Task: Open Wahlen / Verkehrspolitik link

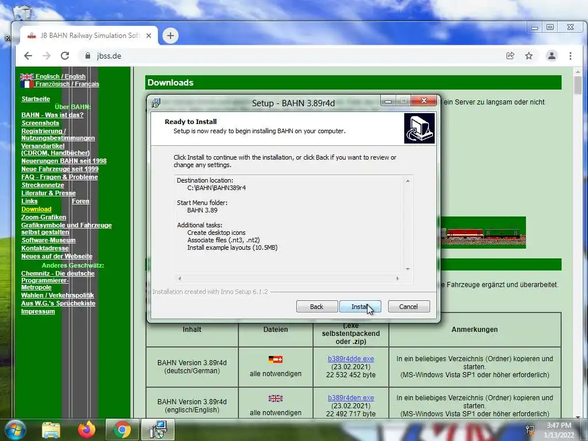Action: click(57, 296)
